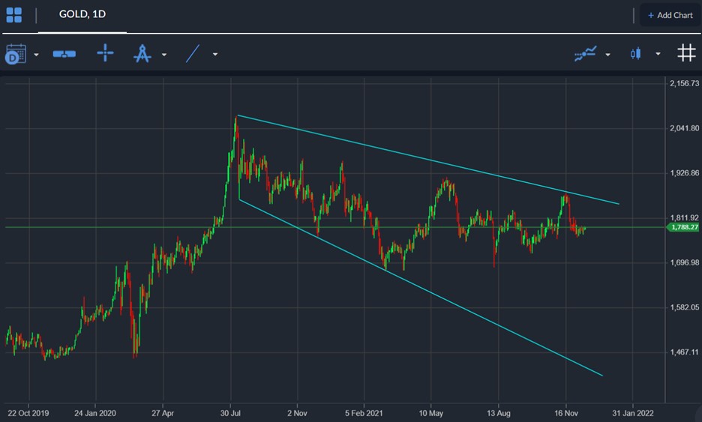Expand the drawing tools dropdown arrow
The width and height of the screenshot is (702, 422).
coord(163,55)
